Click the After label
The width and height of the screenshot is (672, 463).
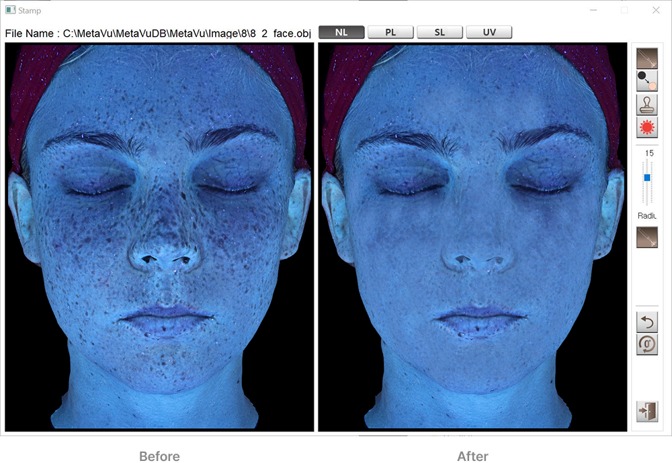[472, 456]
